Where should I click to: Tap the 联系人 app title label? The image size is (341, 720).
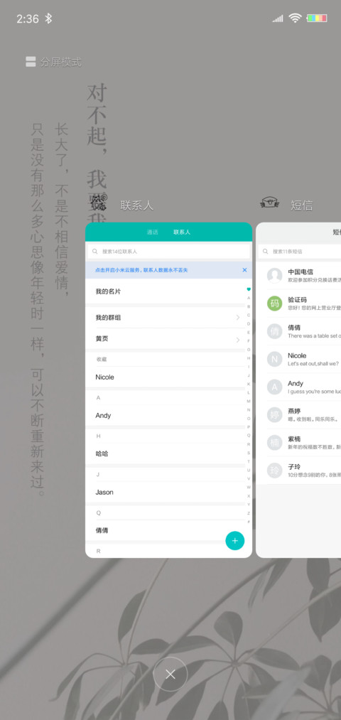[x=137, y=205]
